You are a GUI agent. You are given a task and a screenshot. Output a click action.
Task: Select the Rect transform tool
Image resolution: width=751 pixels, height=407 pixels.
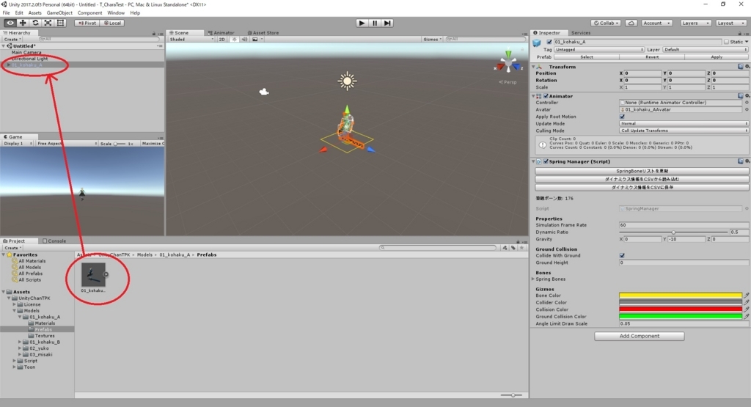[60, 23]
